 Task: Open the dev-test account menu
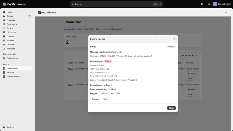click(x=222, y=4)
